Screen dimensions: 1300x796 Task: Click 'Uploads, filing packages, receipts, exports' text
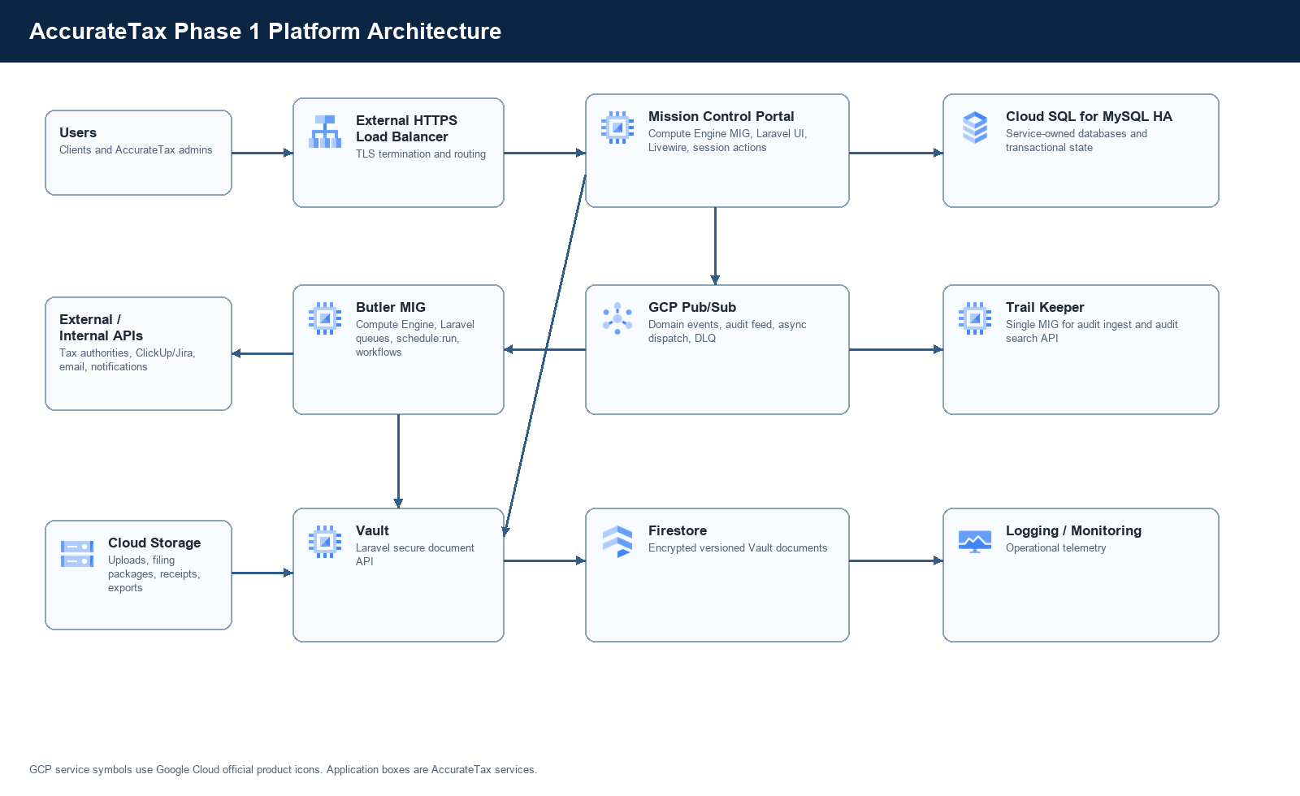point(154,574)
